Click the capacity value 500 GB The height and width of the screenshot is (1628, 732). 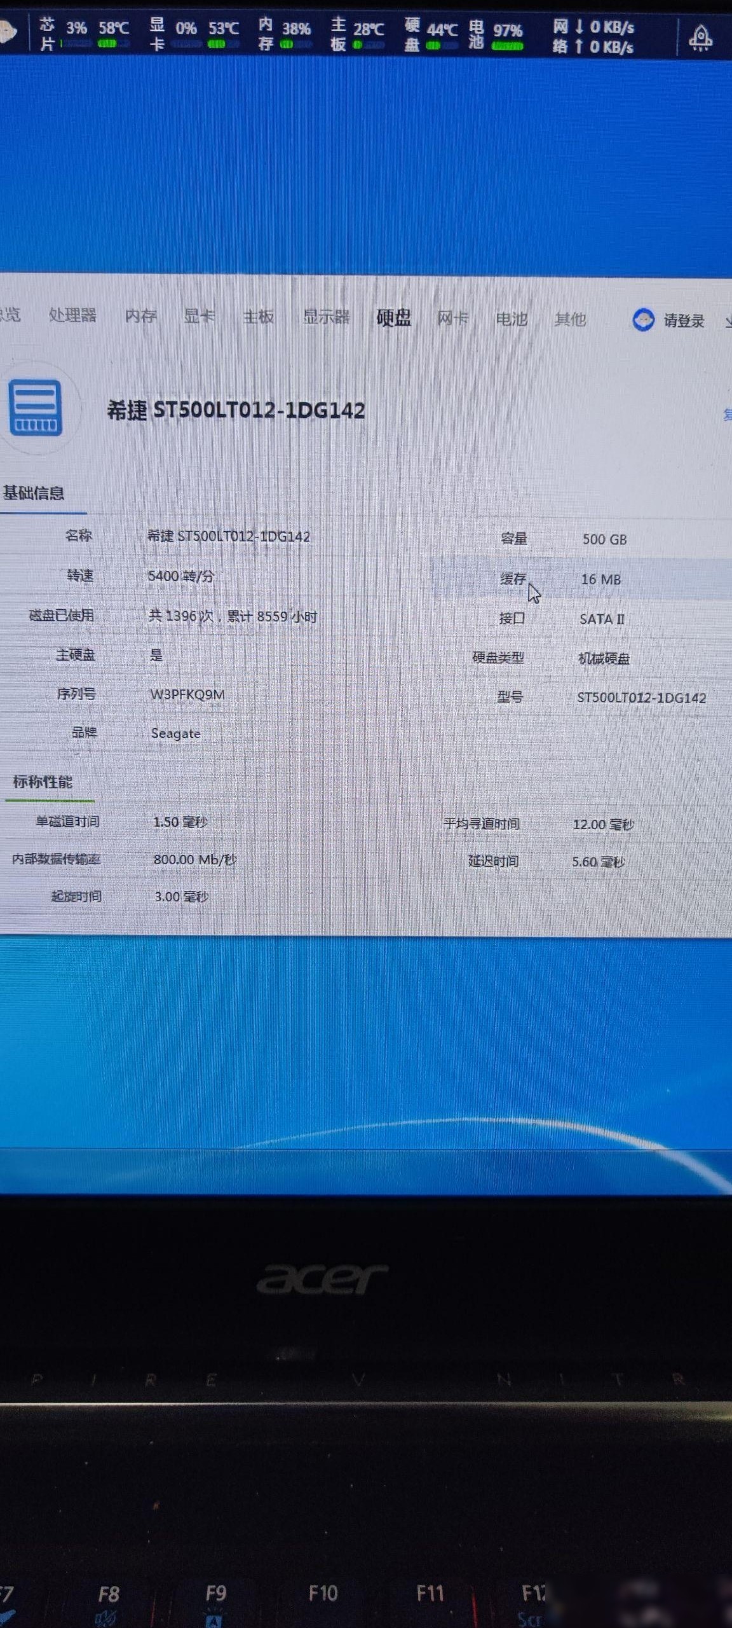(x=604, y=540)
